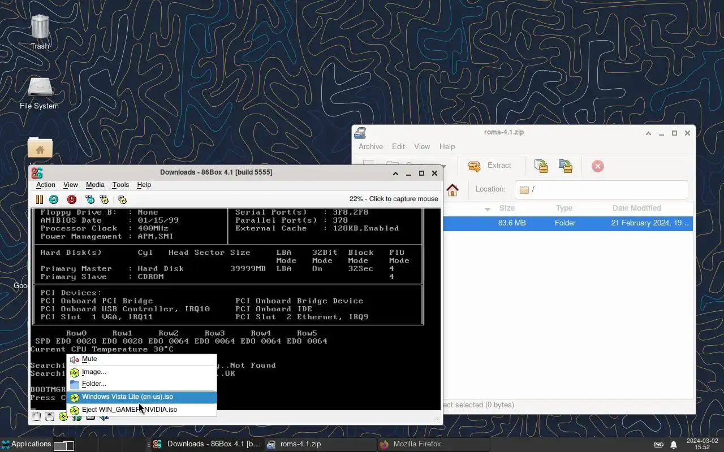Click the 83.6 MB size cell
Image resolution: width=724 pixels, height=452 pixels.
tap(512, 223)
